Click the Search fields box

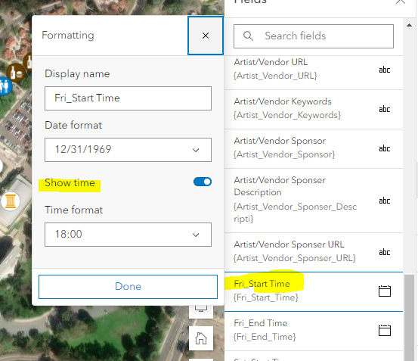point(314,36)
